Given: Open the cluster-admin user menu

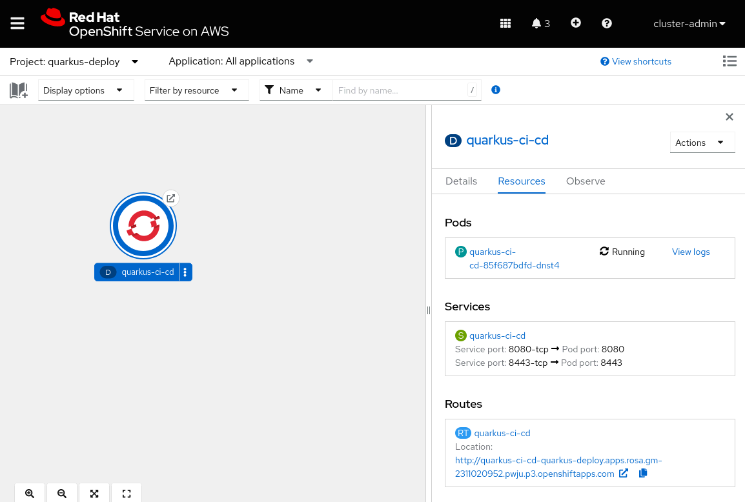Looking at the screenshot, I should point(689,24).
